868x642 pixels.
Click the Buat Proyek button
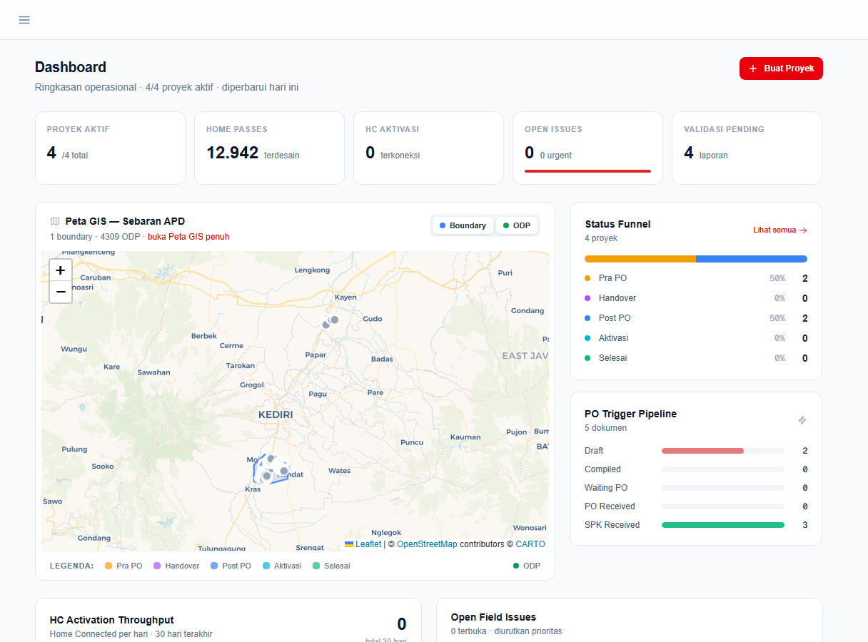(781, 68)
